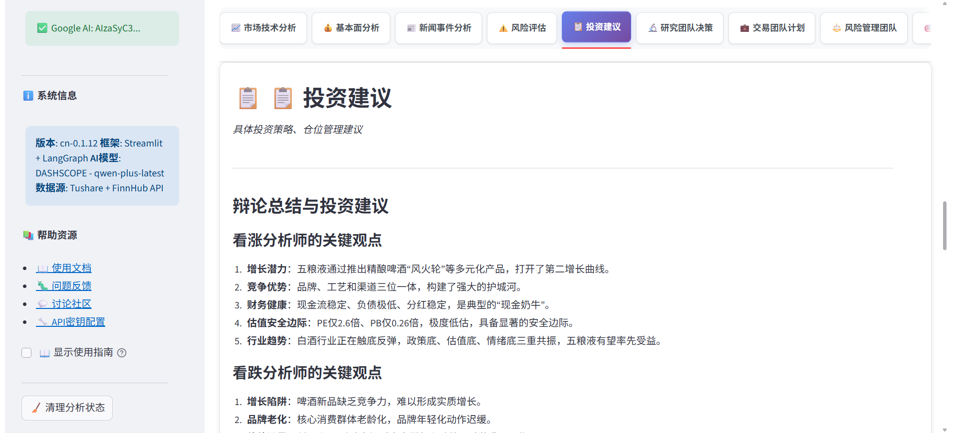Enable the 显示使用指南 checkbox
This screenshot has width=958, height=433.
(27, 353)
